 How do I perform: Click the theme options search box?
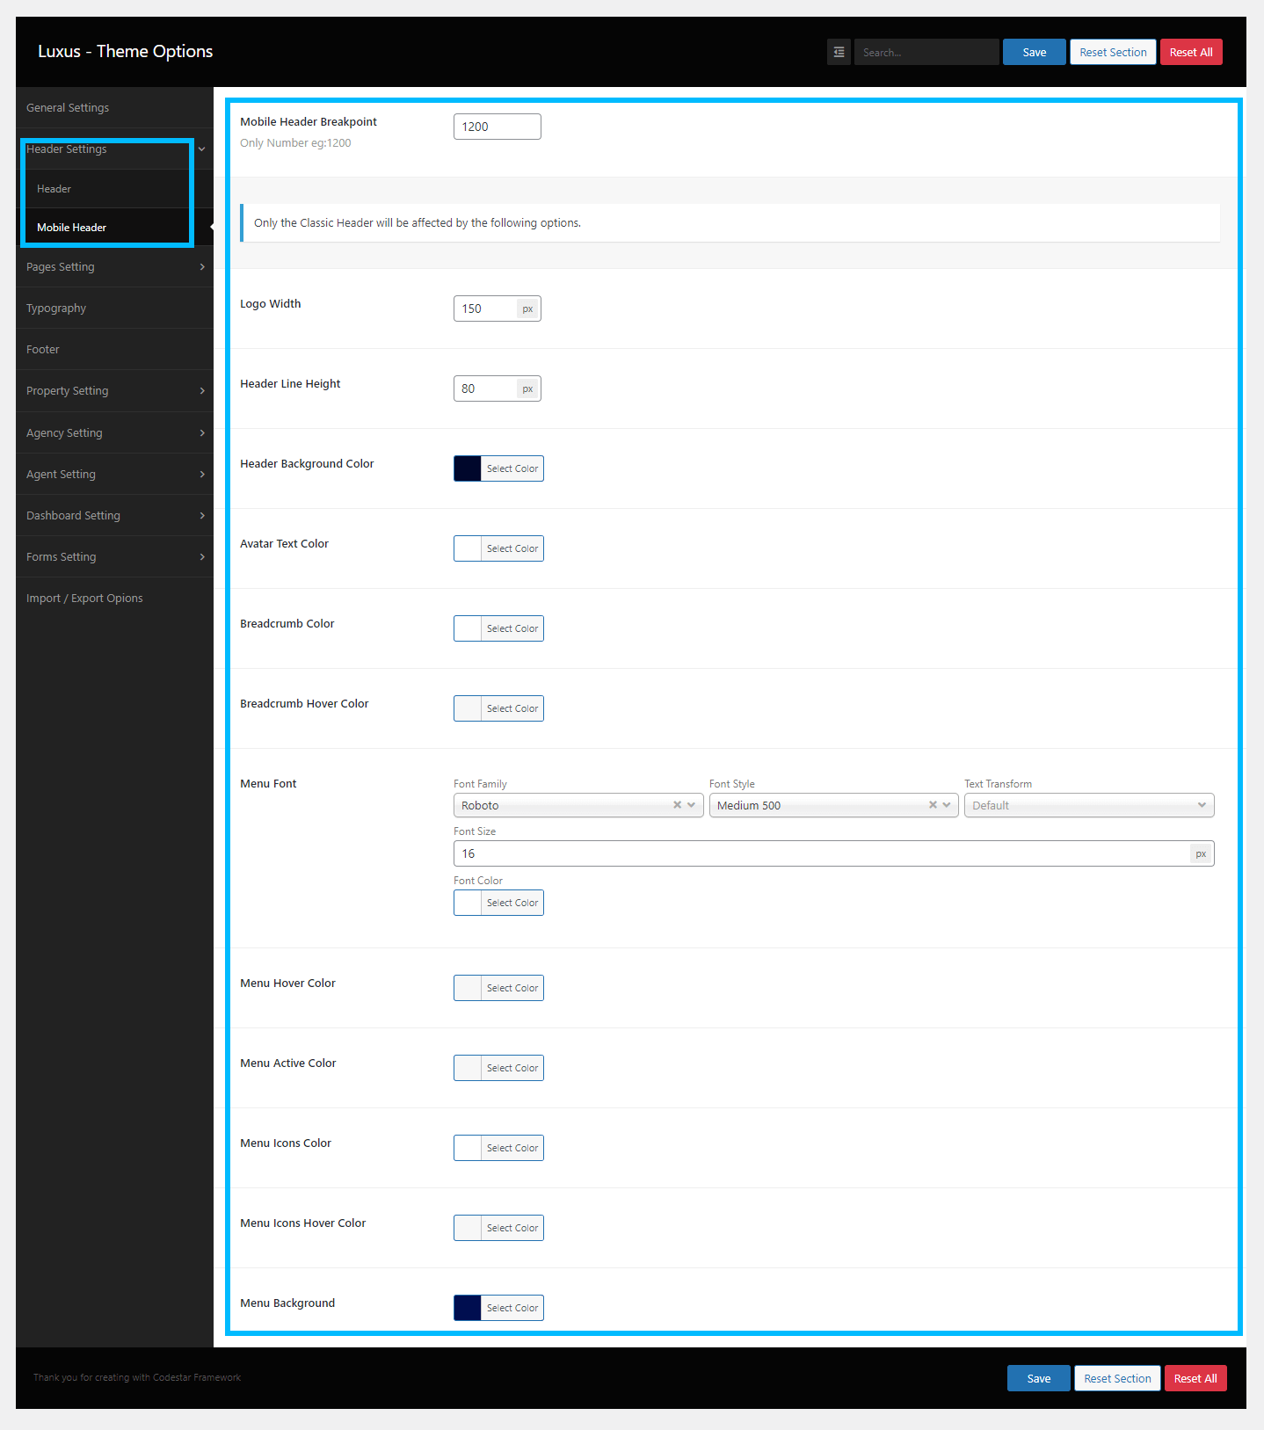click(926, 52)
